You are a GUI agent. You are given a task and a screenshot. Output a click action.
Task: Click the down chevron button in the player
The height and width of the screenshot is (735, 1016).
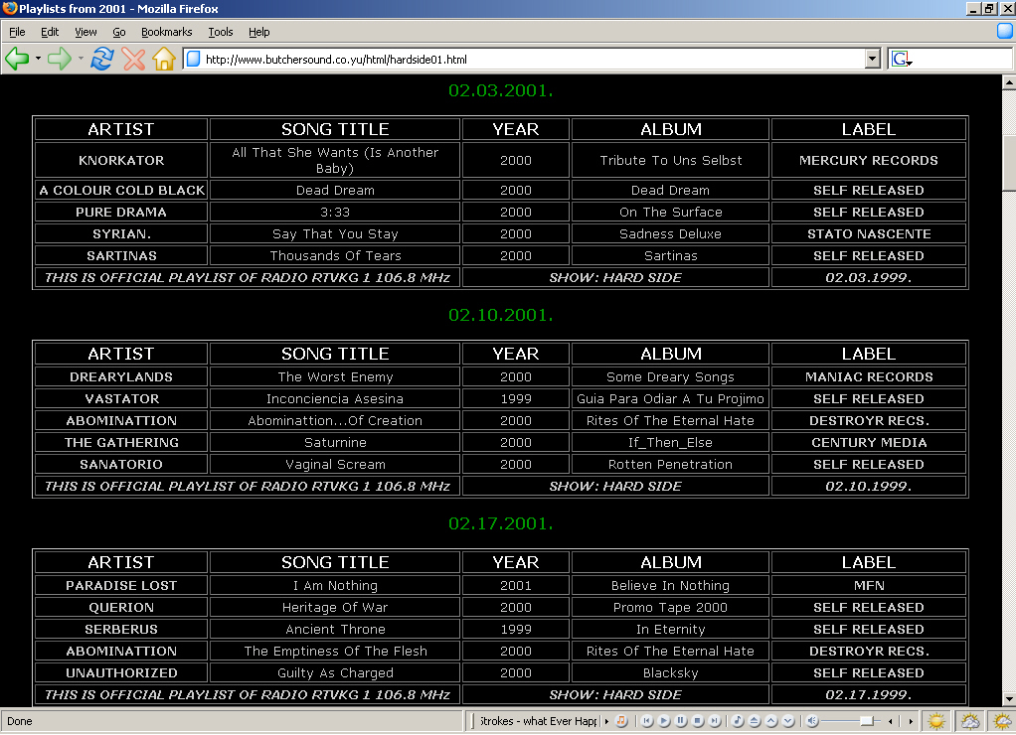coord(788,721)
